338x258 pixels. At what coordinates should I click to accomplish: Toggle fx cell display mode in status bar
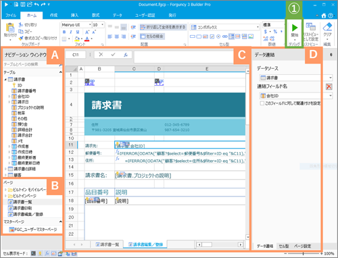pyautogui.click(x=47, y=253)
